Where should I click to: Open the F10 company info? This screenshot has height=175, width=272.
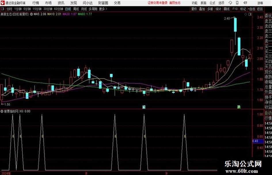click(235, 9)
